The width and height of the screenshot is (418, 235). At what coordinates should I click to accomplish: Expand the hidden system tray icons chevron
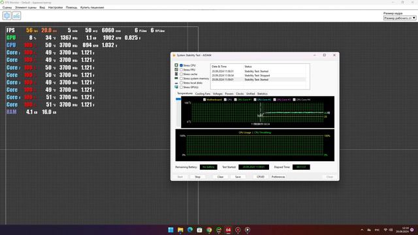pos(362,230)
